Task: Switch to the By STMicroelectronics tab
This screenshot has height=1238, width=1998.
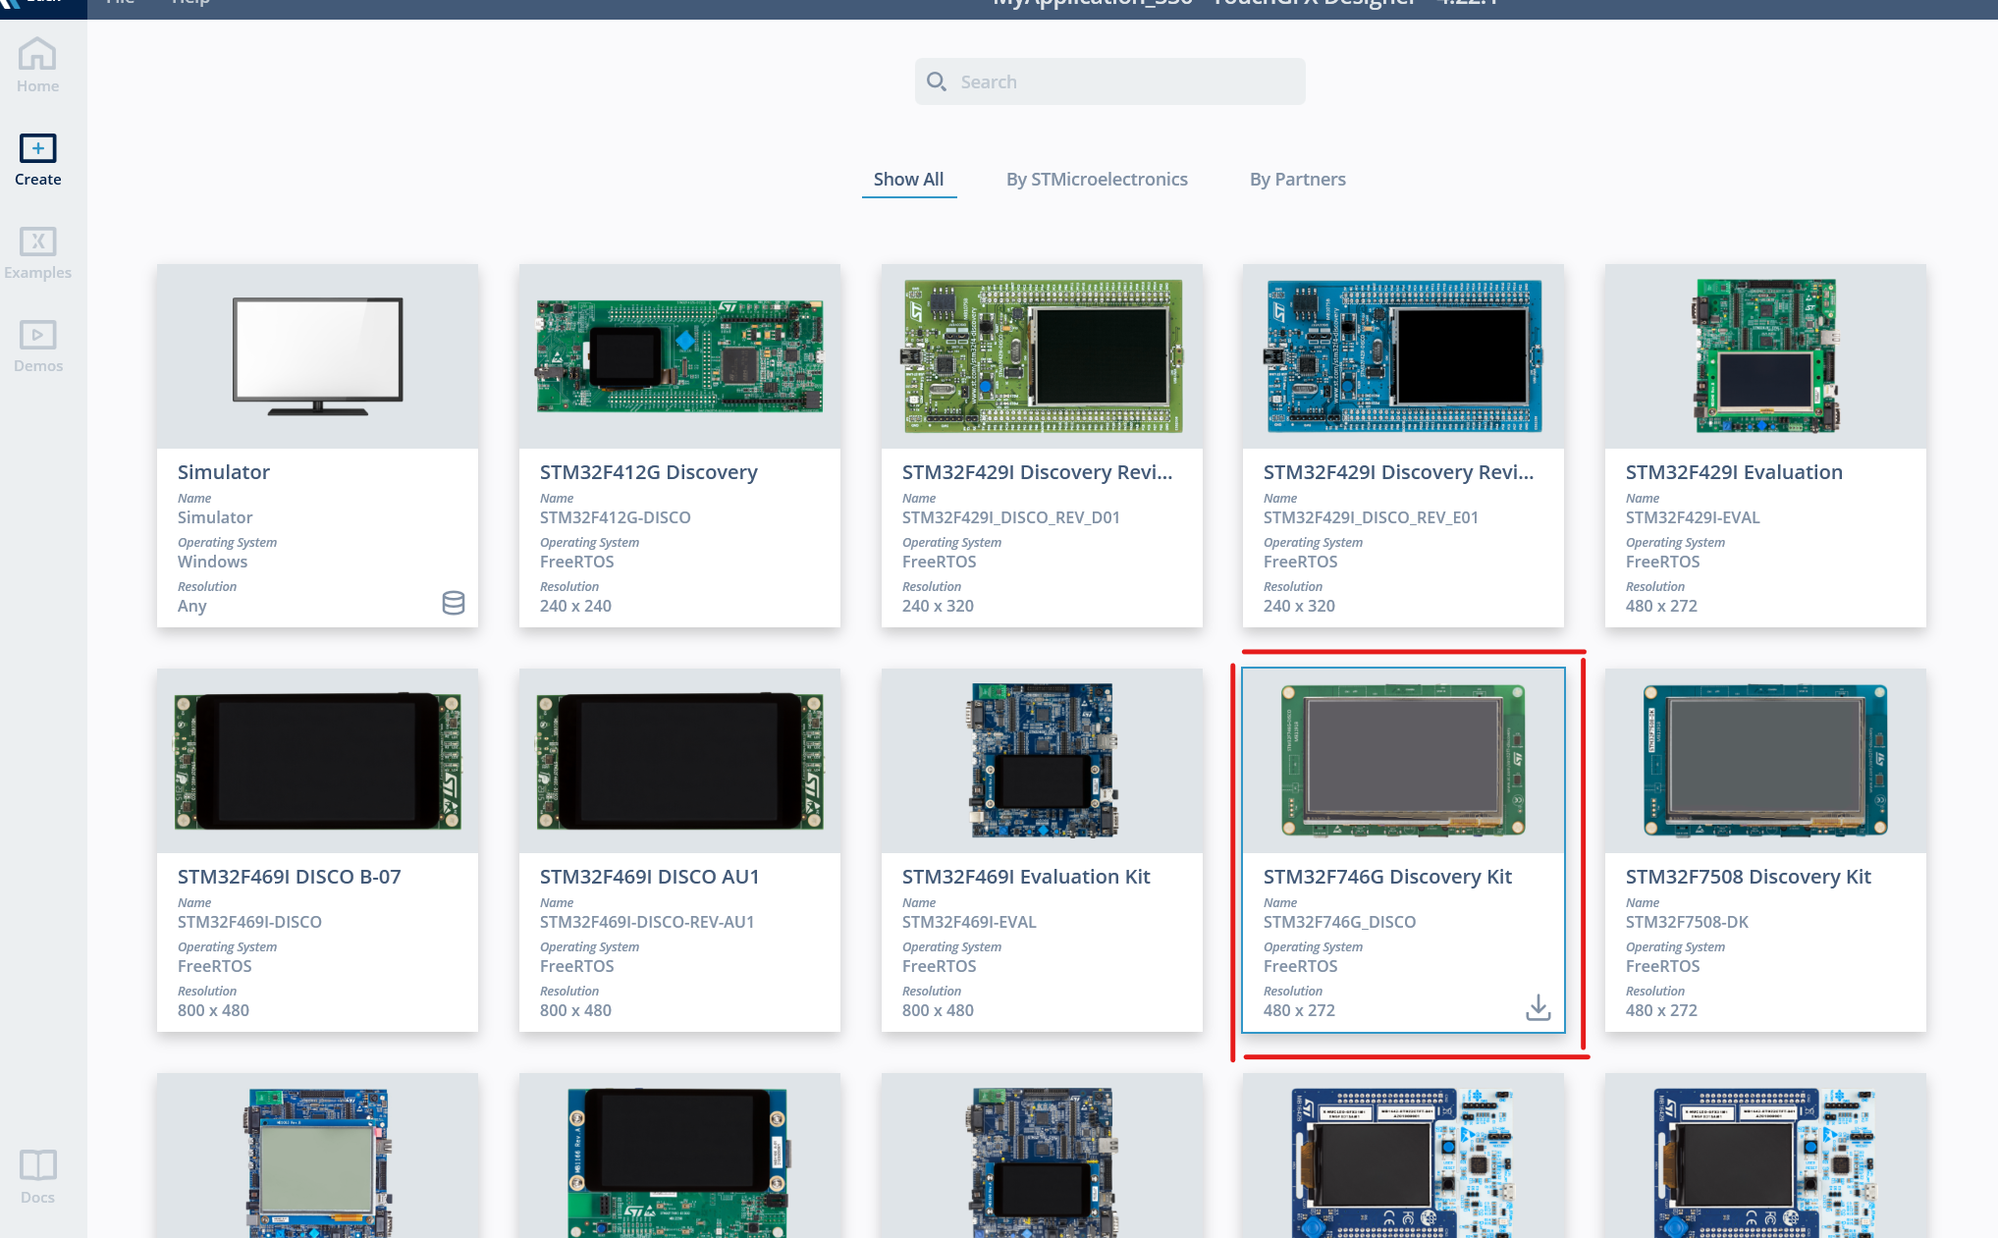Action: click(x=1097, y=179)
